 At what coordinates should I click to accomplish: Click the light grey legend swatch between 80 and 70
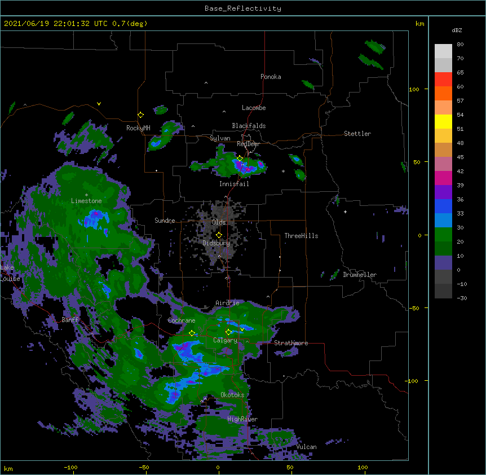pos(443,51)
